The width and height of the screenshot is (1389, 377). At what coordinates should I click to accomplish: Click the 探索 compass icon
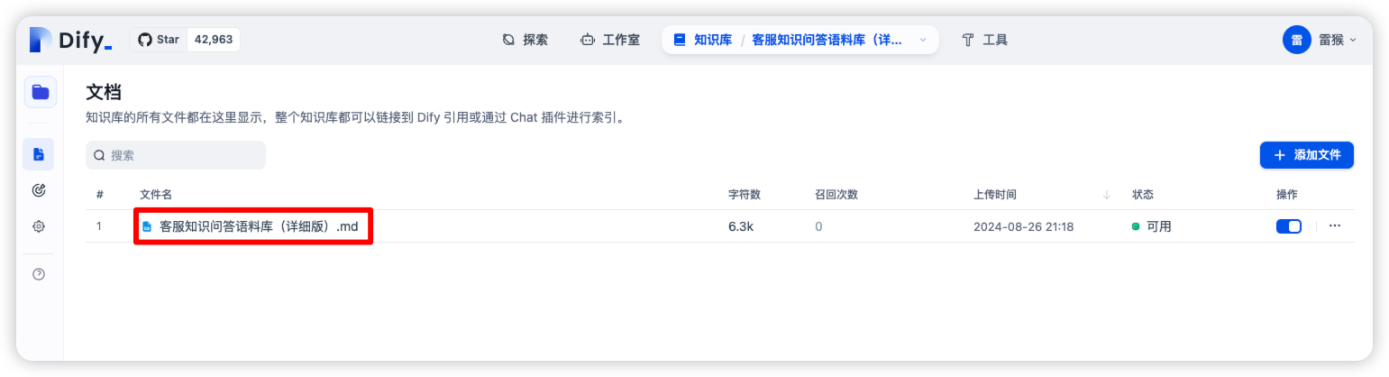pos(508,40)
